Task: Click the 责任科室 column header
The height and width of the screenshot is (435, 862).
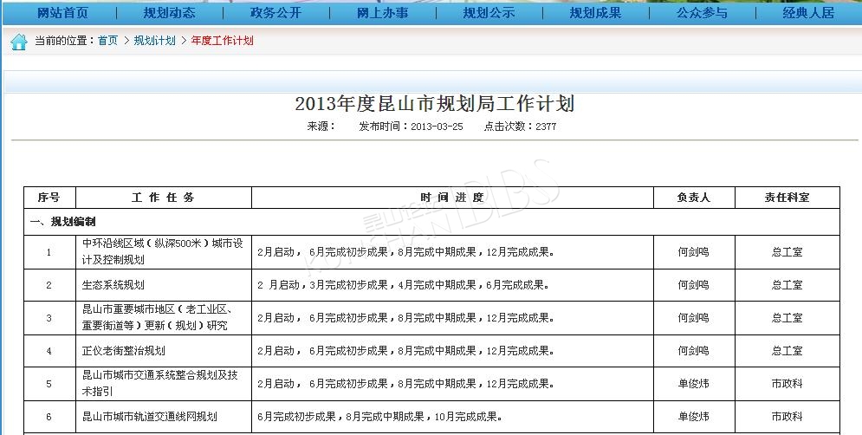Action: pos(787,197)
